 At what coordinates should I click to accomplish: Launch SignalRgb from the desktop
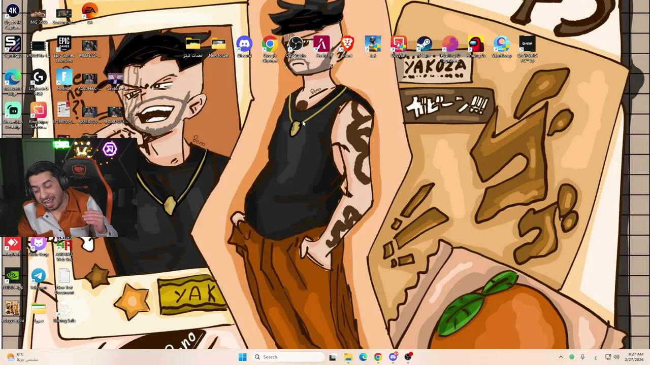pos(13,47)
